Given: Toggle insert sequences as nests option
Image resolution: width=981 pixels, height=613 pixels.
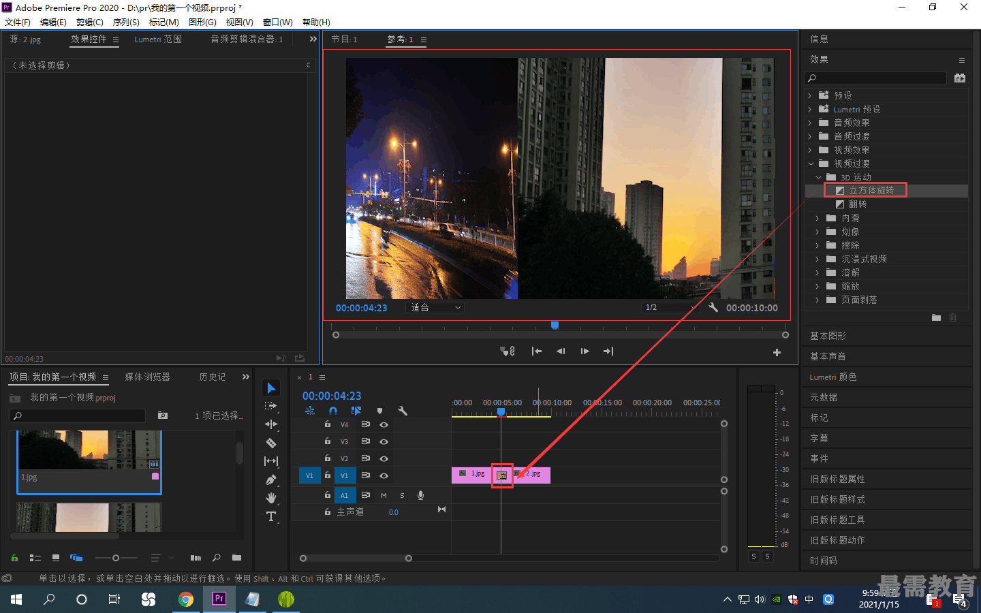Looking at the screenshot, I should 310,411.
